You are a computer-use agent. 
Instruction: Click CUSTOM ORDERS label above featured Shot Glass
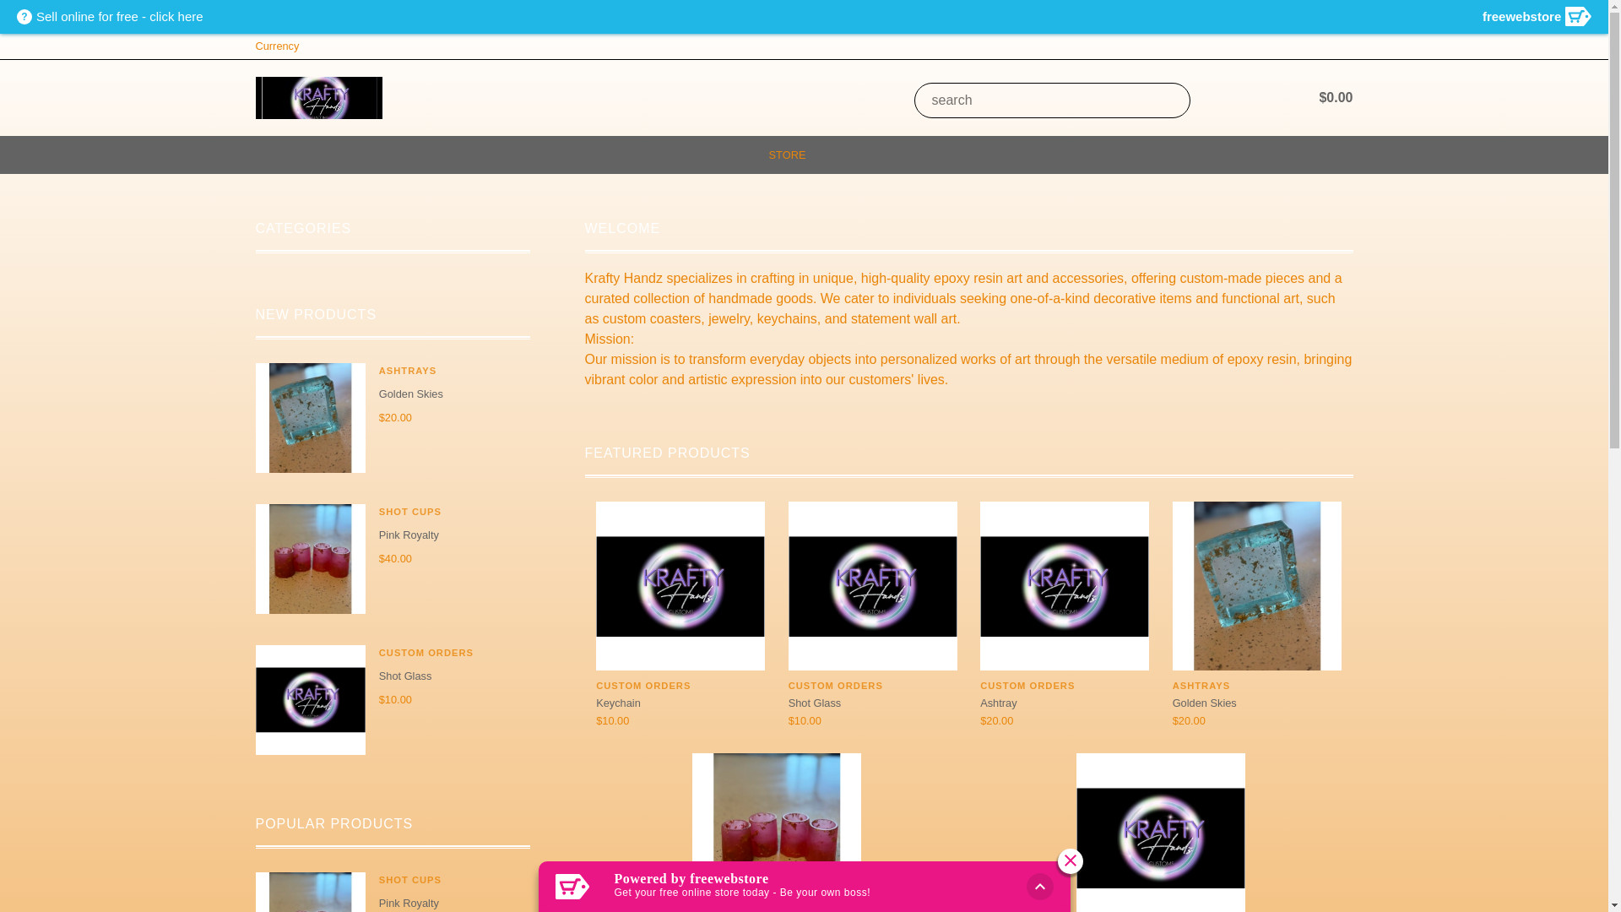(835, 686)
